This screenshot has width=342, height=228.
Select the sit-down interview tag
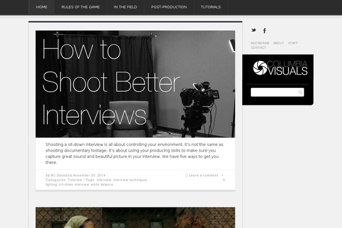[x=74, y=184]
